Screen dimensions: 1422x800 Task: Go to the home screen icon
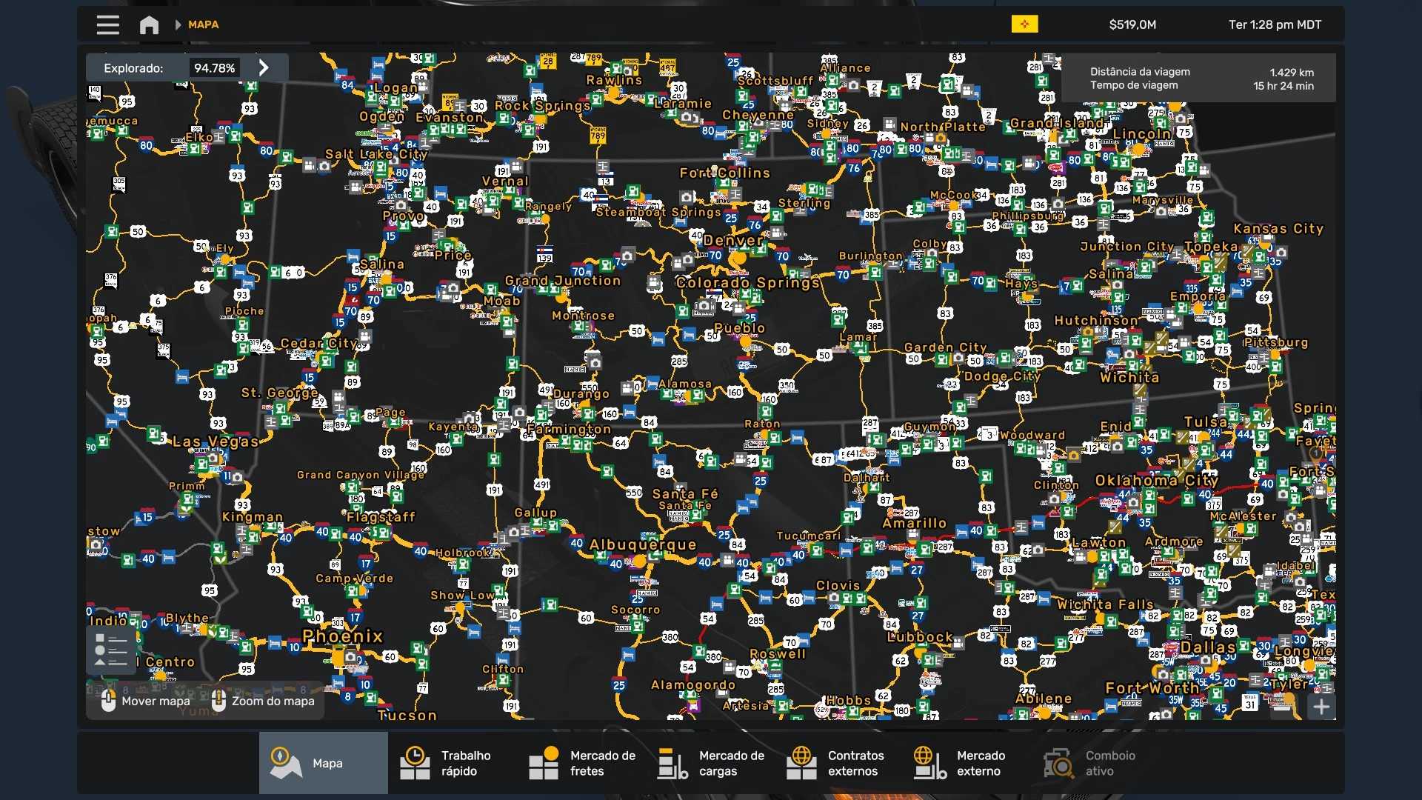(149, 24)
